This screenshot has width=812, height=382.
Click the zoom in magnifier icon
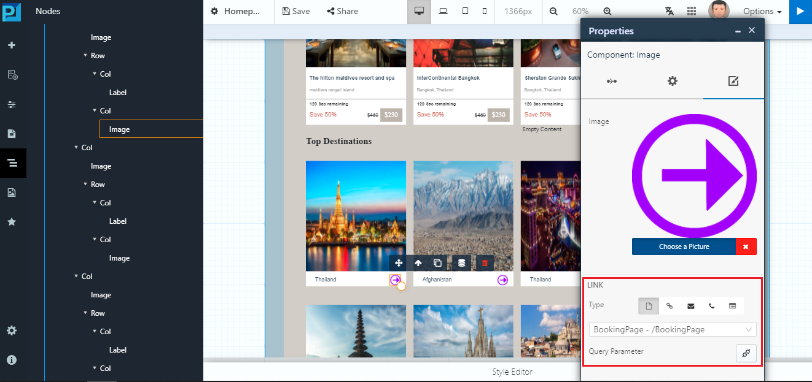[607, 11]
